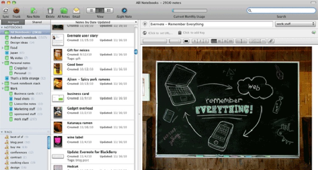The image size is (318, 170).
Task: Select the wine label note thumbnail
Action: tap(58, 142)
